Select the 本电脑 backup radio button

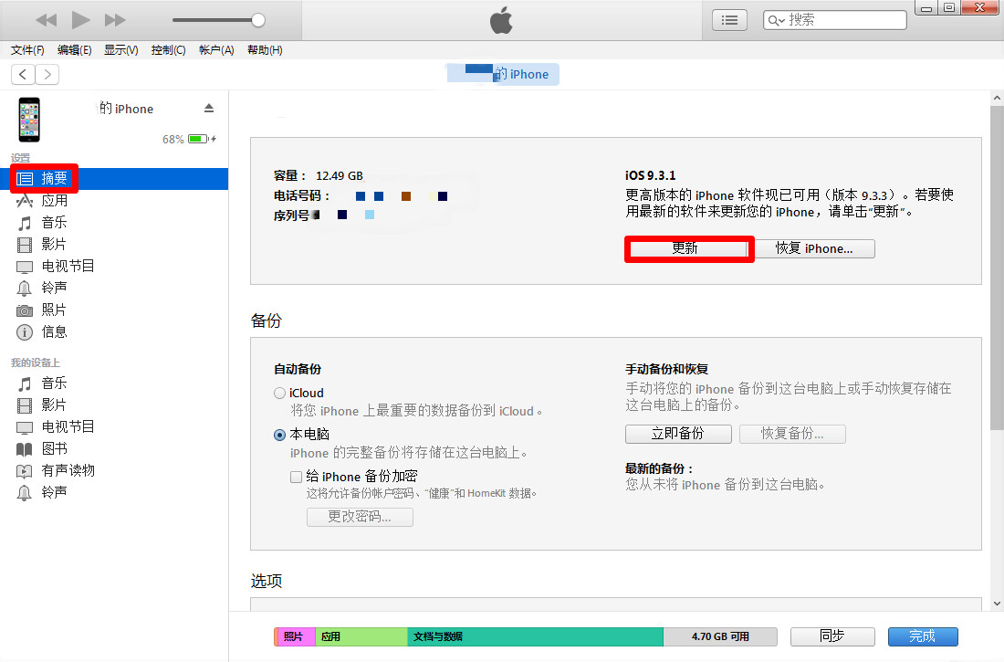280,435
